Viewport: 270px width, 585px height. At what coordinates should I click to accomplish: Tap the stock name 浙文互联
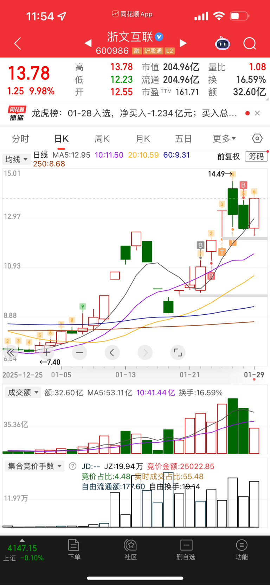coord(130,37)
